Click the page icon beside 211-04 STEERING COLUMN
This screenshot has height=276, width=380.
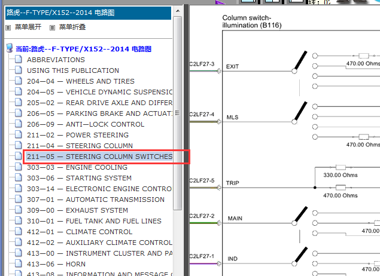pos(19,145)
